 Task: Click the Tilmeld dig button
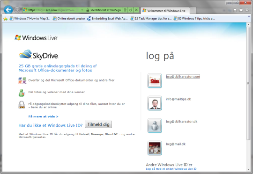[98, 124]
